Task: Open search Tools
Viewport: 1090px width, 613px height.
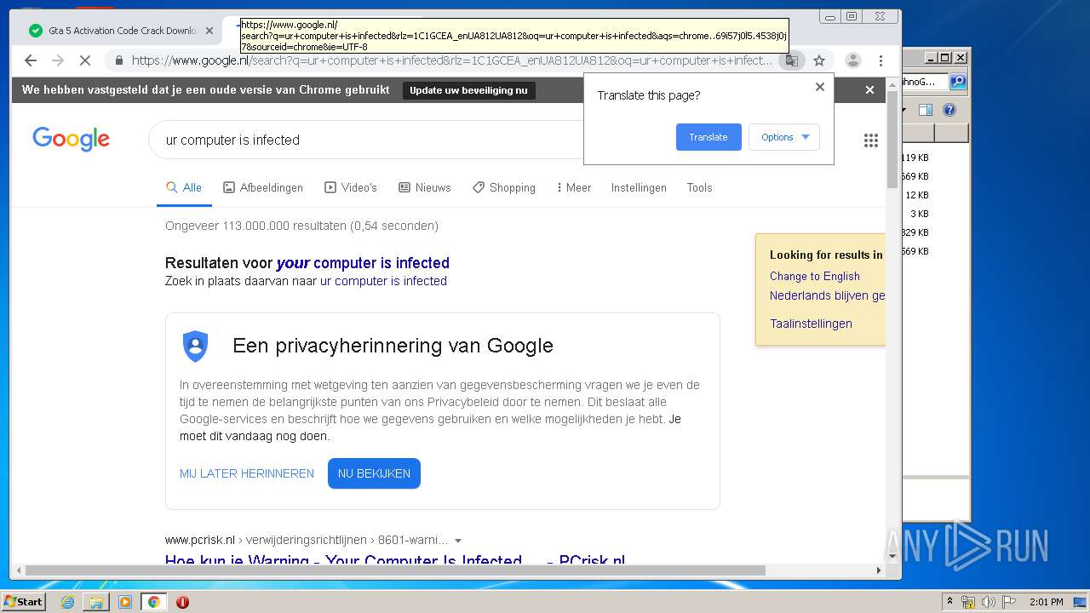Action: tap(699, 187)
